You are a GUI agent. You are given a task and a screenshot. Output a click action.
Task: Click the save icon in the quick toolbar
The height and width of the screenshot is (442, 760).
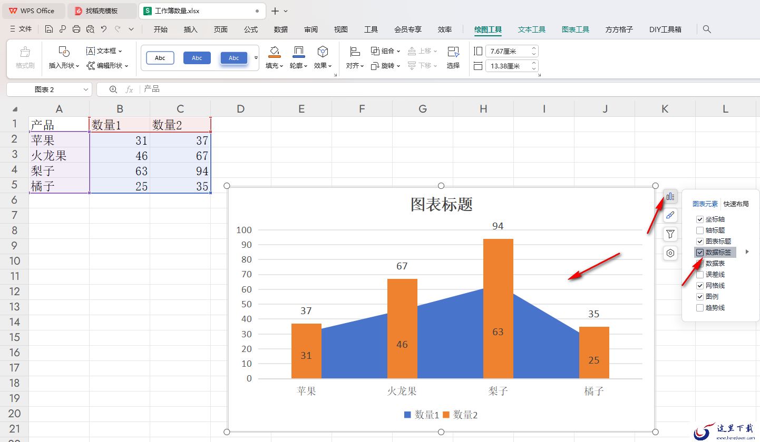(x=49, y=29)
